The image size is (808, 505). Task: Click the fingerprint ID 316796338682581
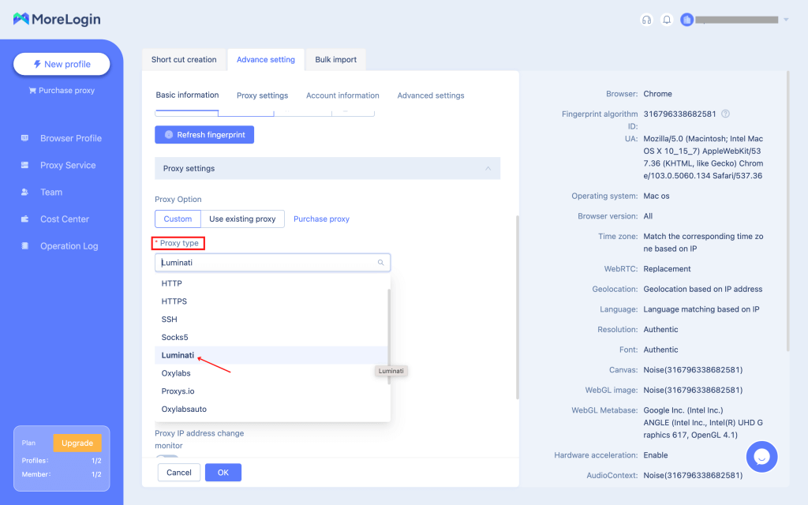click(679, 114)
